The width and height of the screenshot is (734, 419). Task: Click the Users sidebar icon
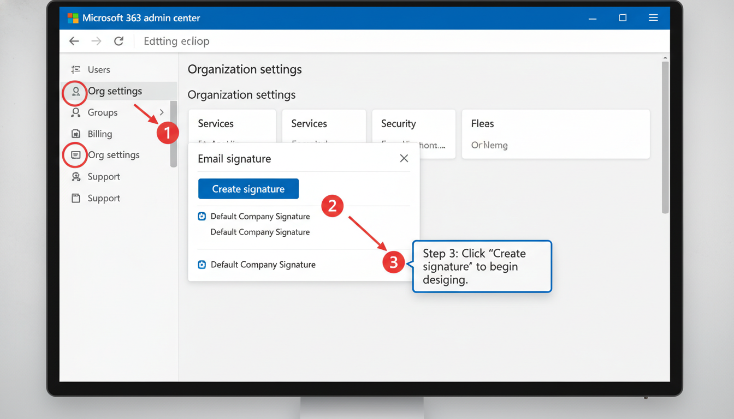76,69
